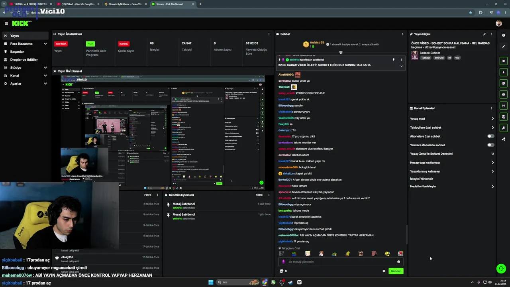Click the KICK logo

[21, 24]
